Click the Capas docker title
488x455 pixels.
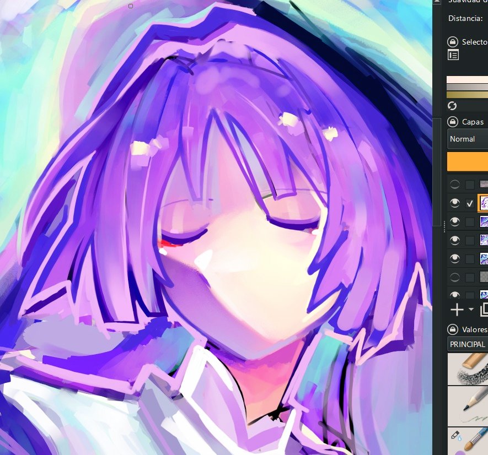473,122
